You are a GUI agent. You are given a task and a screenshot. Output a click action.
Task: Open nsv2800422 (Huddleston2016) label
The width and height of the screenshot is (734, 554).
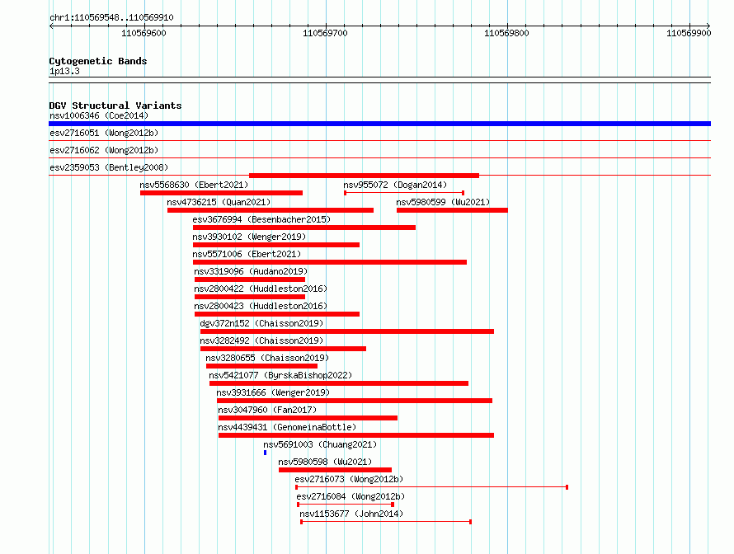261,289
